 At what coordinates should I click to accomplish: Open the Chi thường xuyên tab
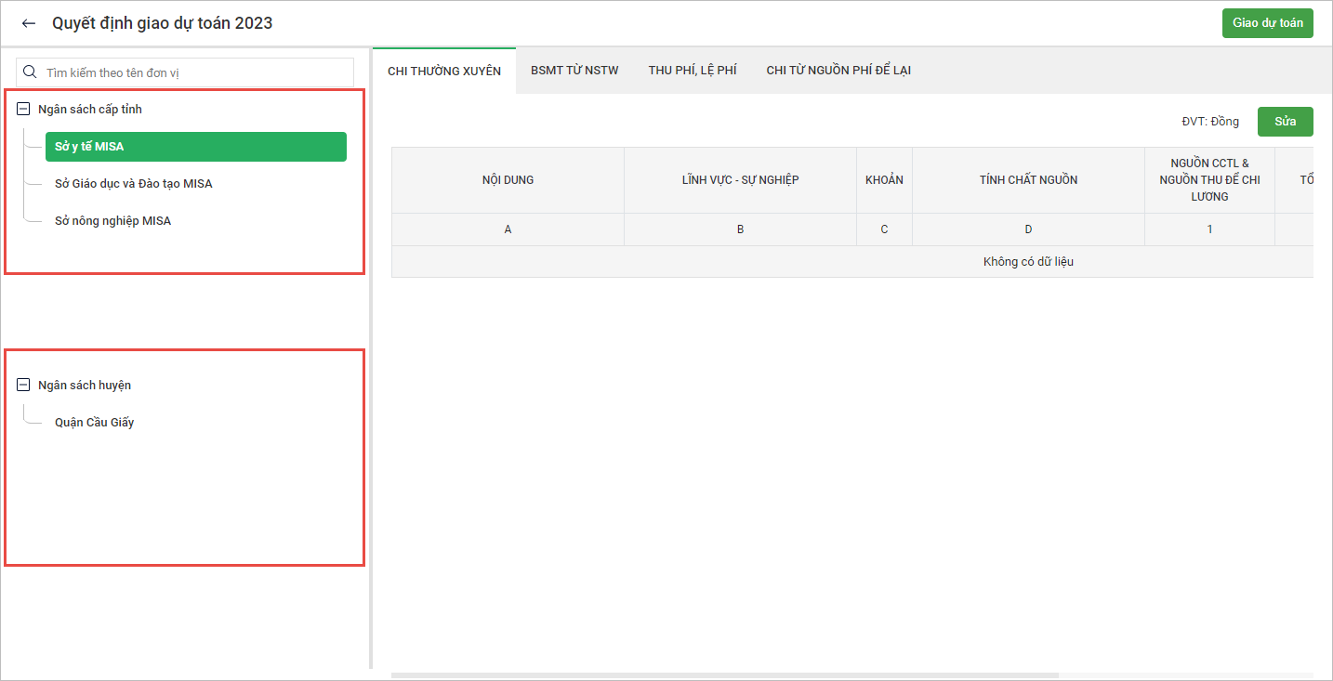pos(444,71)
